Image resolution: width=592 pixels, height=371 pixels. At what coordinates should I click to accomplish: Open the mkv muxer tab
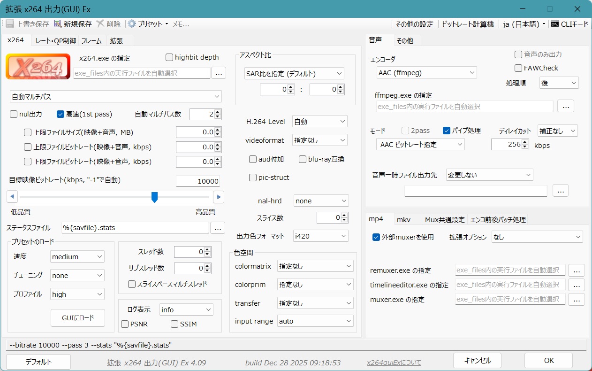[403, 219]
